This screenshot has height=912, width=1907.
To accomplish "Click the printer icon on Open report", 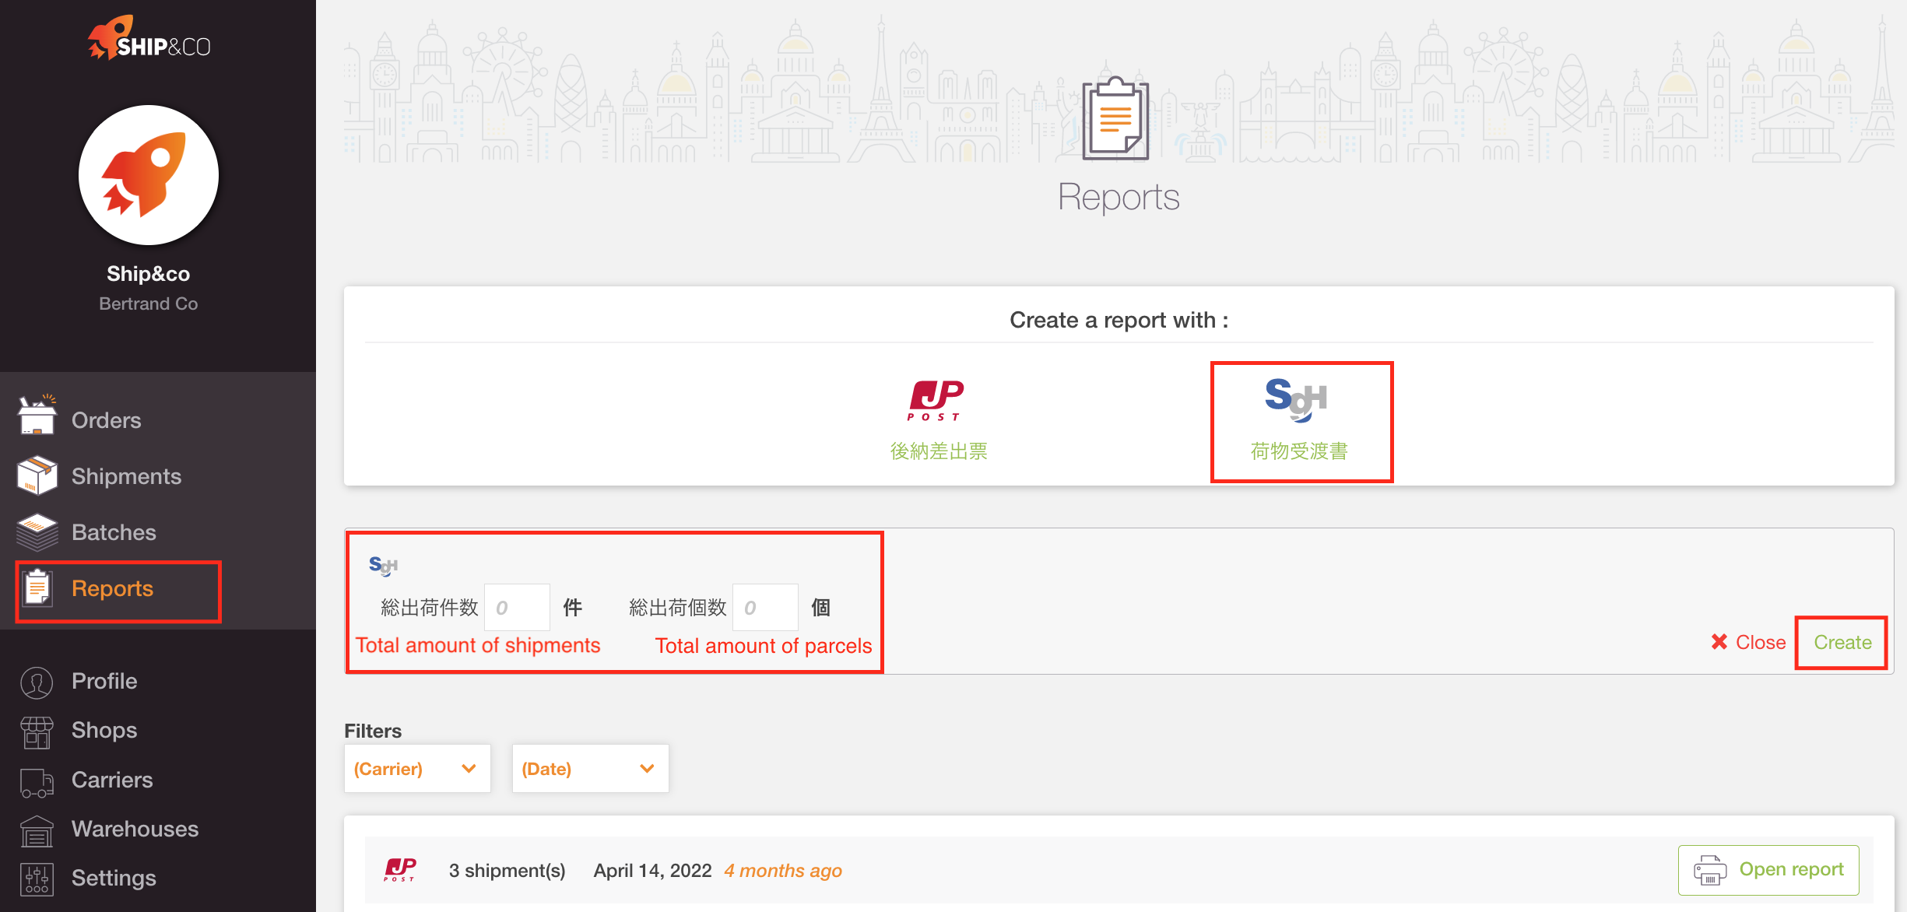I will coord(1710,870).
